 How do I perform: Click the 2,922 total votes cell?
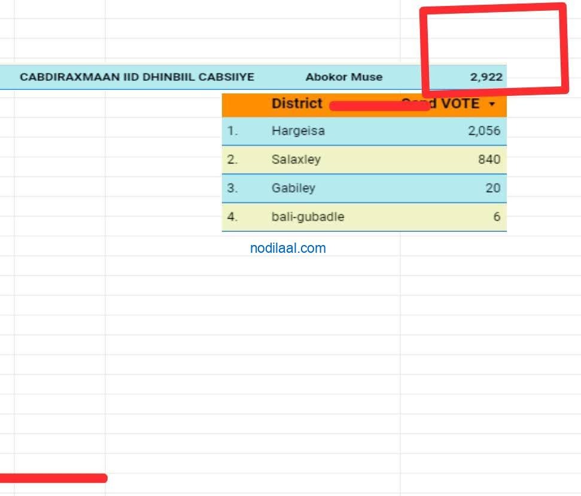[486, 77]
